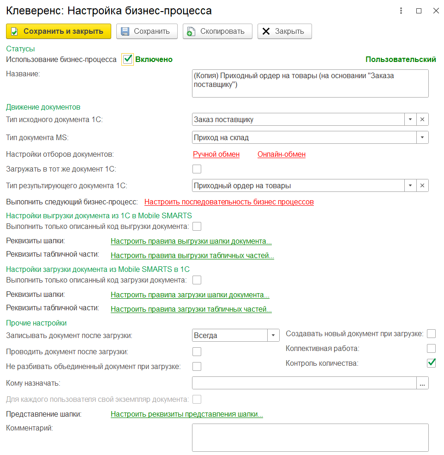Toggle 'Проводить документ после загрузки' checkbox

[x=197, y=352]
